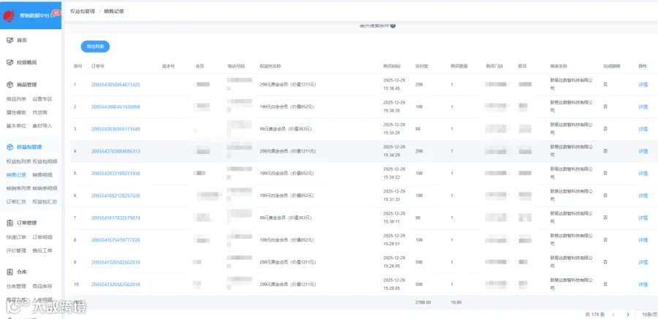Open the 10条/页 page size dropdown

click(x=646, y=315)
